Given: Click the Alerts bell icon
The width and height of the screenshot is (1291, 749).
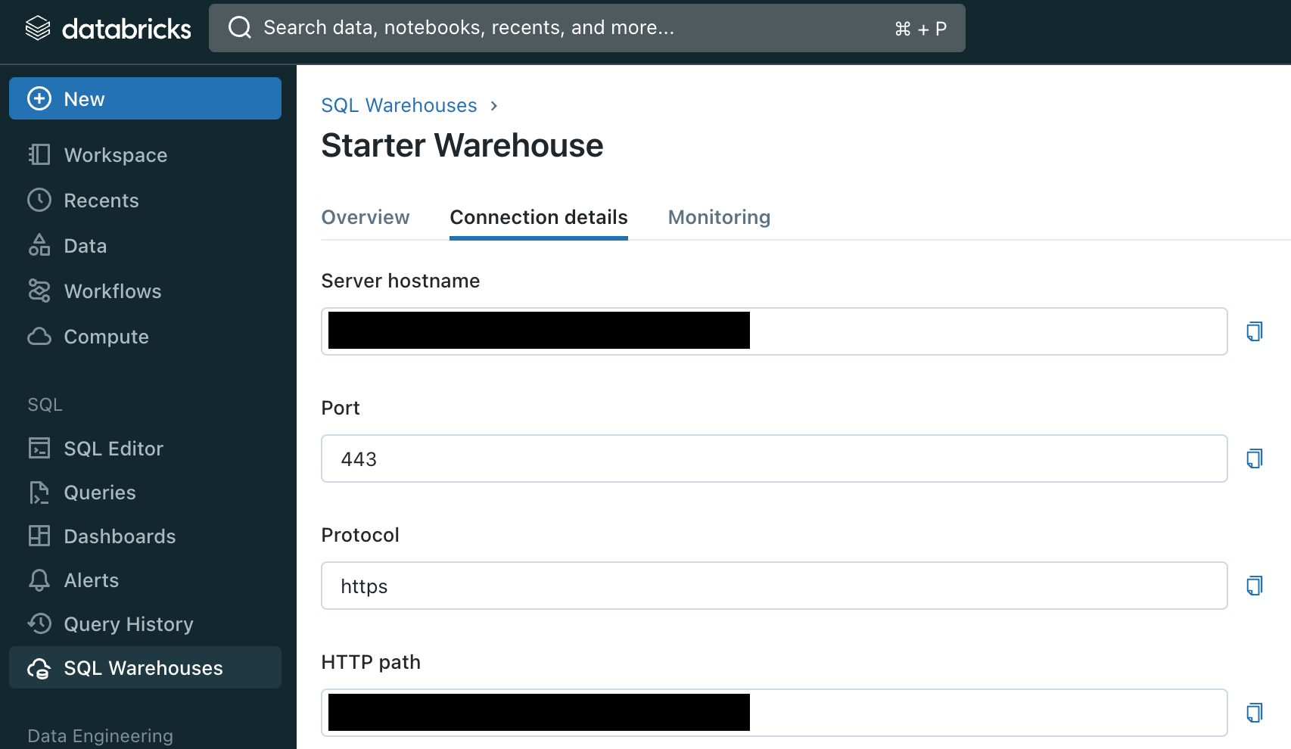Looking at the screenshot, I should coord(39,580).
